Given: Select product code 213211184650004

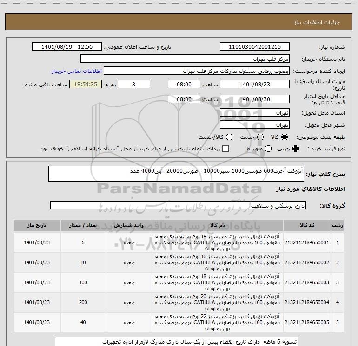Looking at the screenshot, I should pos(307,302).
